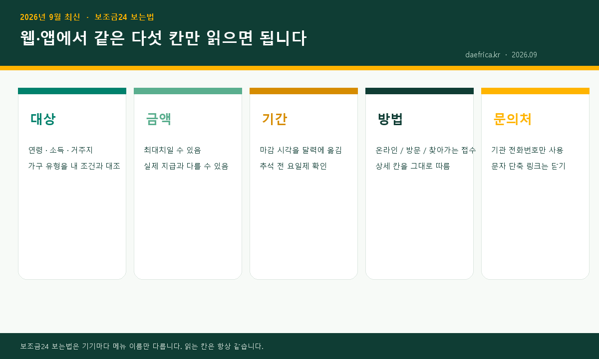Click the line 실제 지급과 다를 수 있음
The height and width of the screenshot is (359, 599).
pyautogui.click(x=186, y=166)
